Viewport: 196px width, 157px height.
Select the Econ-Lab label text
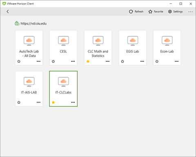coord(167,52)
